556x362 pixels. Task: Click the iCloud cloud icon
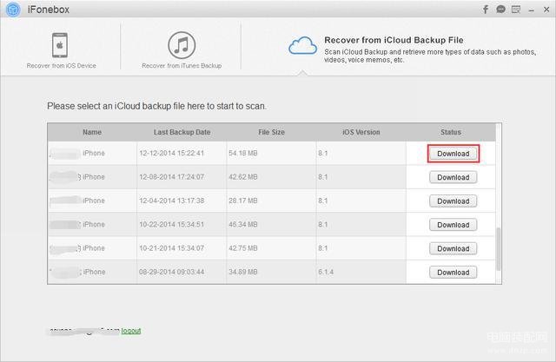pos(302,45)
